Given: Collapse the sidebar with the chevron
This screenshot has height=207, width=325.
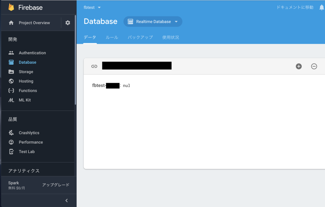Looking at the screenshot, I should click(67, 200).
